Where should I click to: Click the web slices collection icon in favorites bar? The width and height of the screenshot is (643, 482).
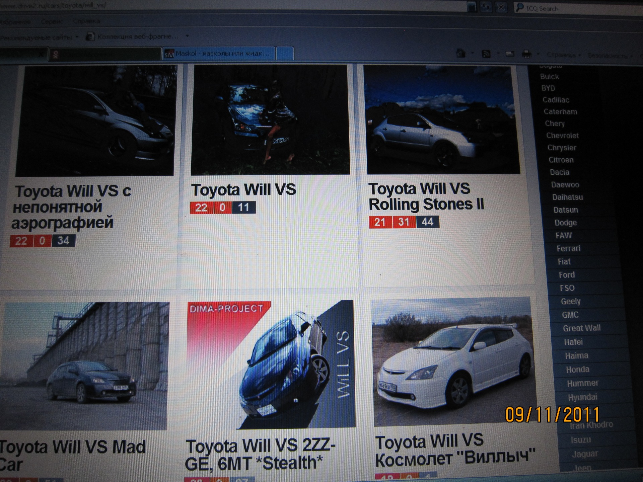coord(91,37)
